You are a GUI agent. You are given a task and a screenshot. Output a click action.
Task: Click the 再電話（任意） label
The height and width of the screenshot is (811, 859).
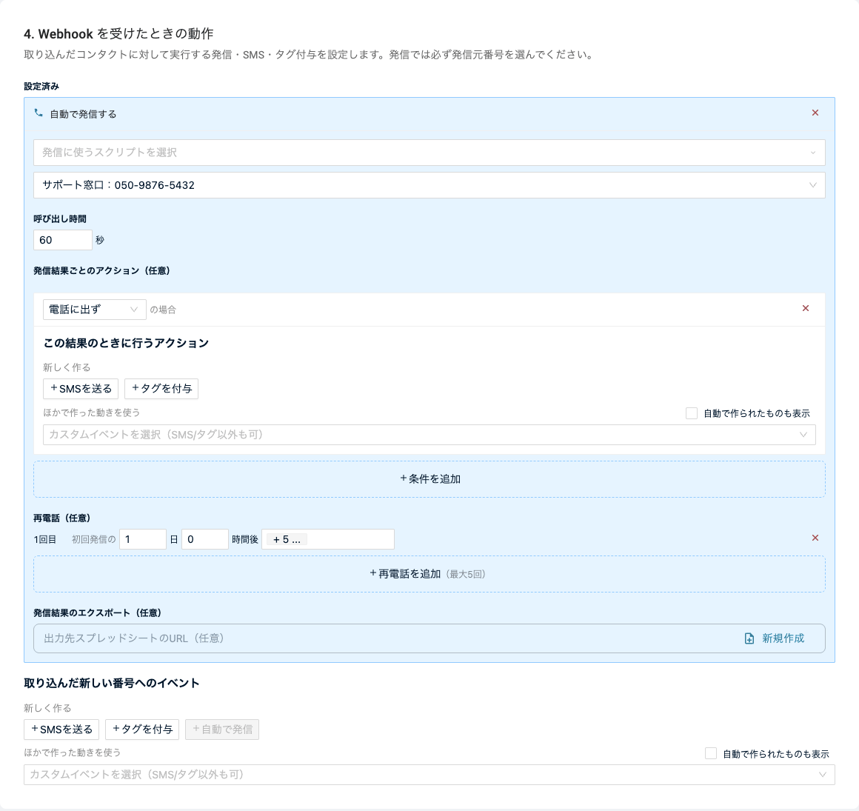tap(62, 518)
